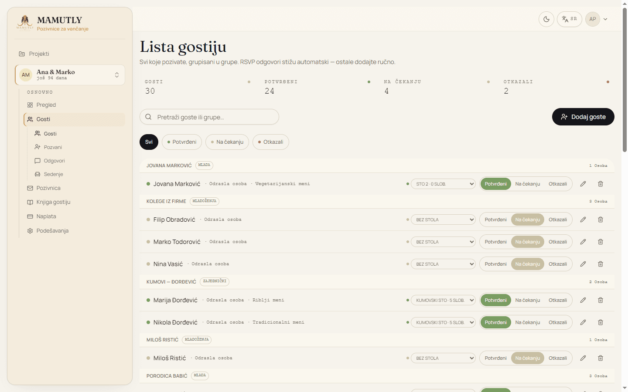Click the Mamutly logo
628x392 pixels.
(25, 22)
